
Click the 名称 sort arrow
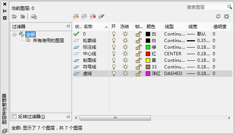(106, 27)
